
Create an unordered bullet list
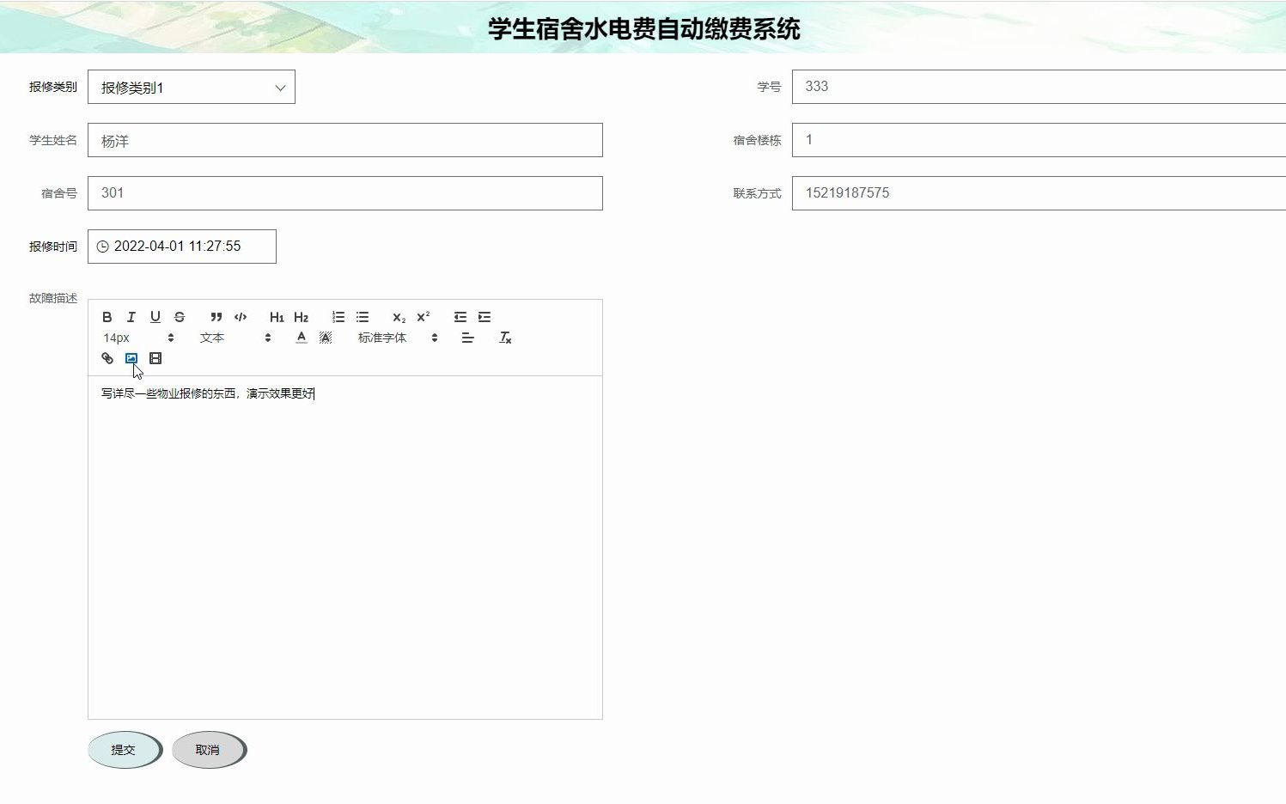pos(363,317)
